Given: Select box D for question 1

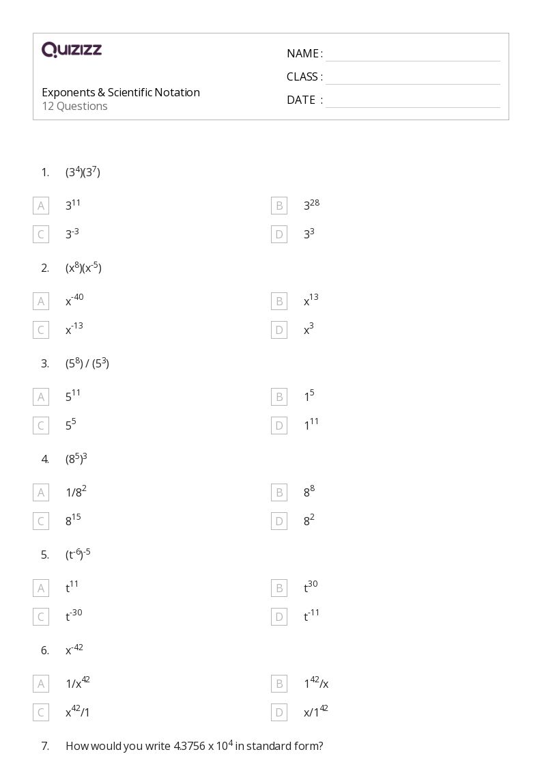Looking at the screenshot, I should 279,234.
